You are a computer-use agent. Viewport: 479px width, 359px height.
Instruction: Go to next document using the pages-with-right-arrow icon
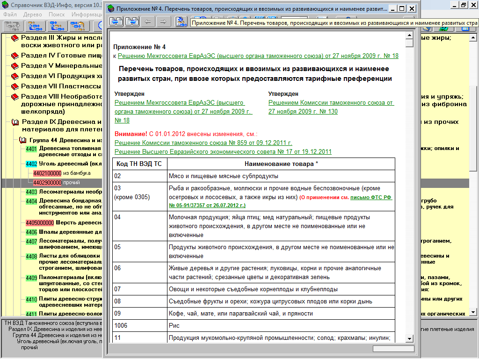click(132, 22)
